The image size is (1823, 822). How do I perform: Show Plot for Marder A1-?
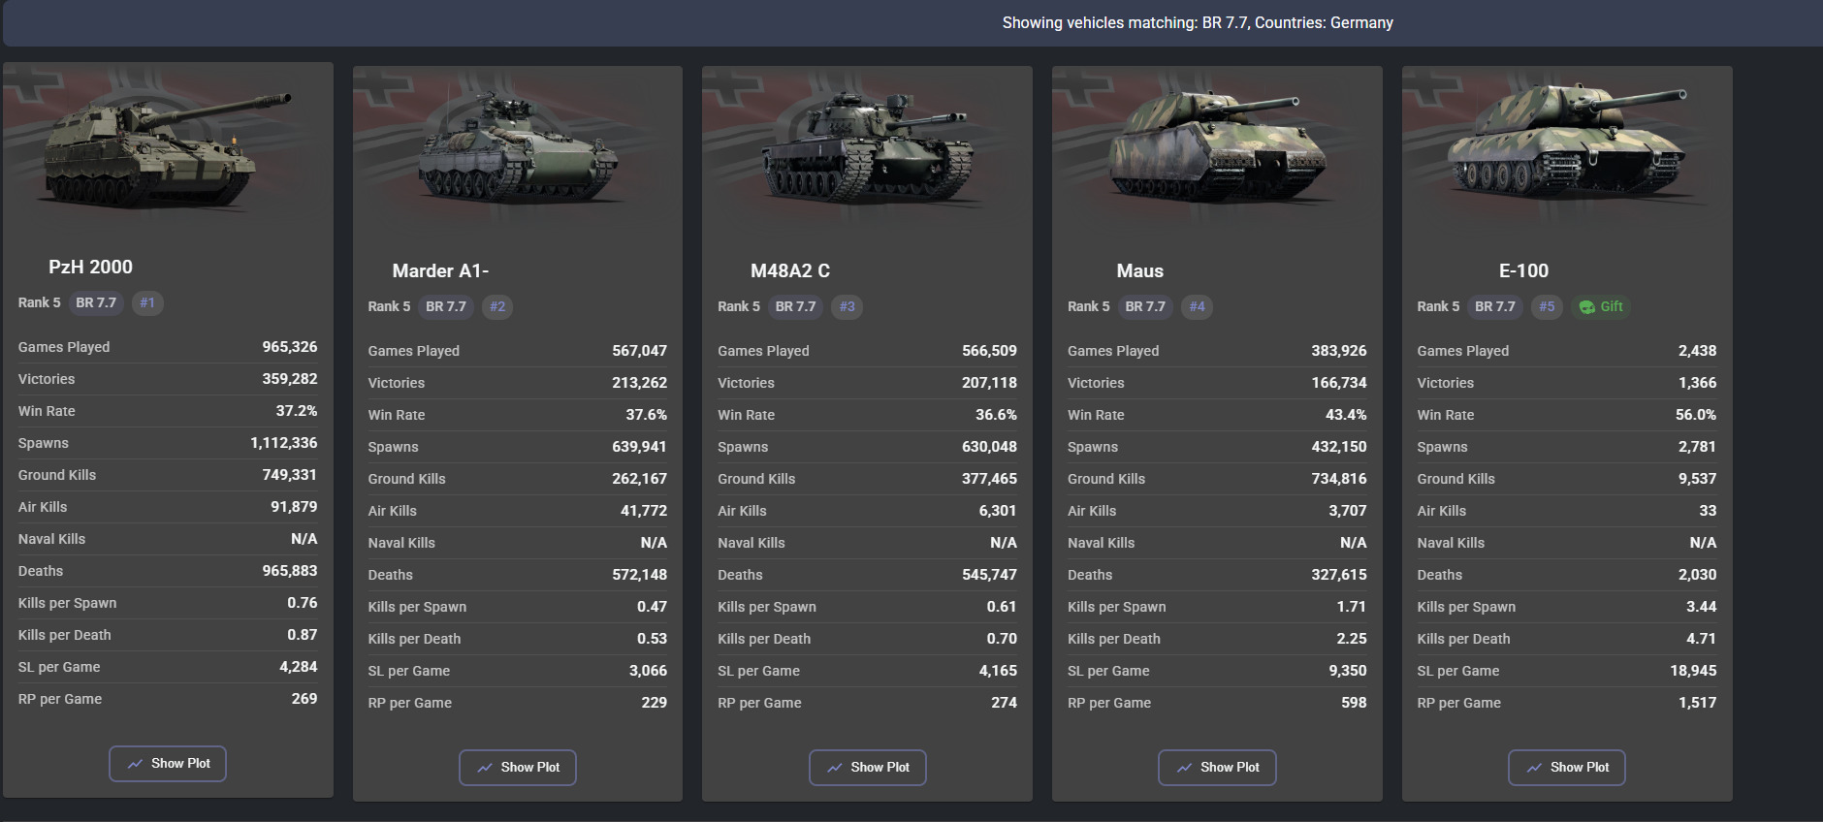(x=518, y=768)
